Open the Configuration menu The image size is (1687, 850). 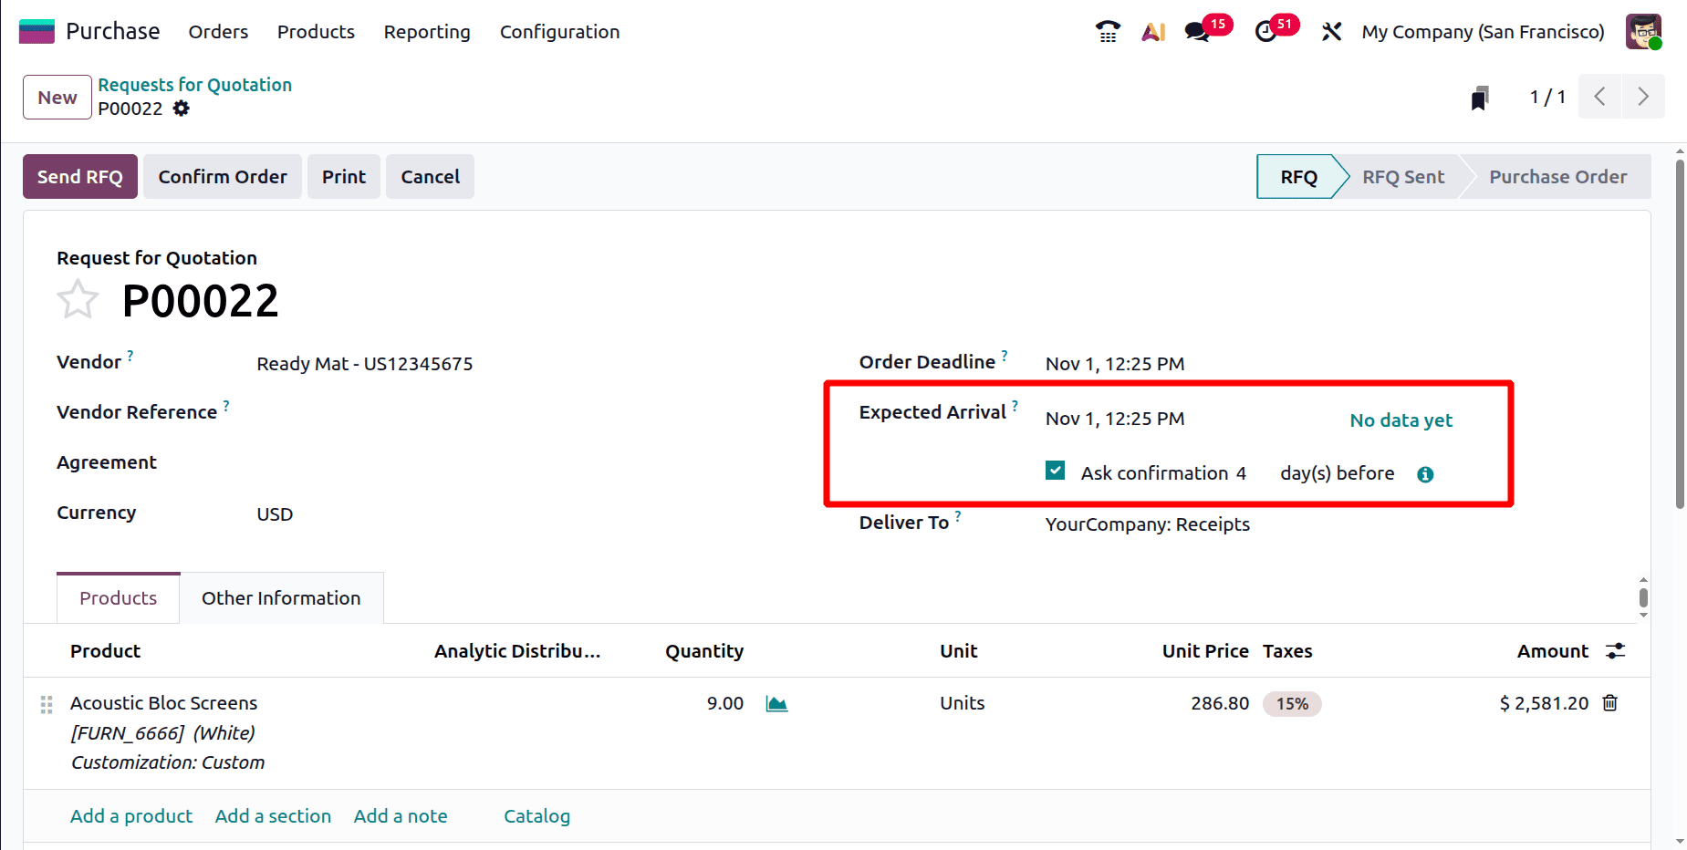click(559, 31)
